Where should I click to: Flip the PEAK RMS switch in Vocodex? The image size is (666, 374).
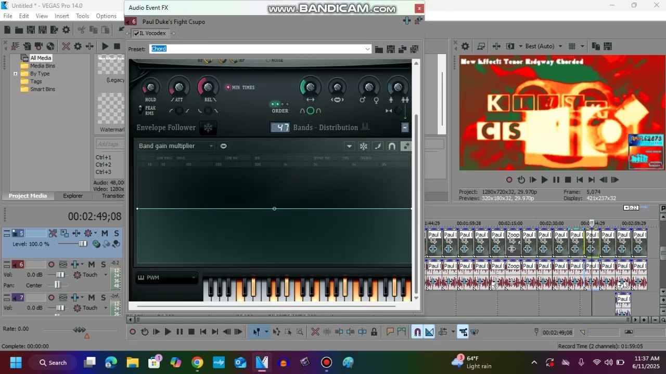pyautogui.click(x=140, y=110)
